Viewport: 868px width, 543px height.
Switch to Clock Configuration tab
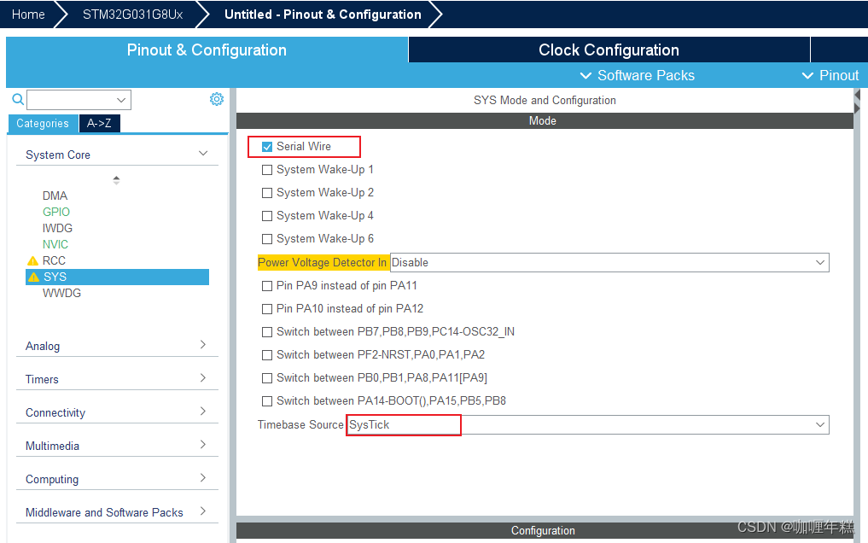(x=609, y=50)
